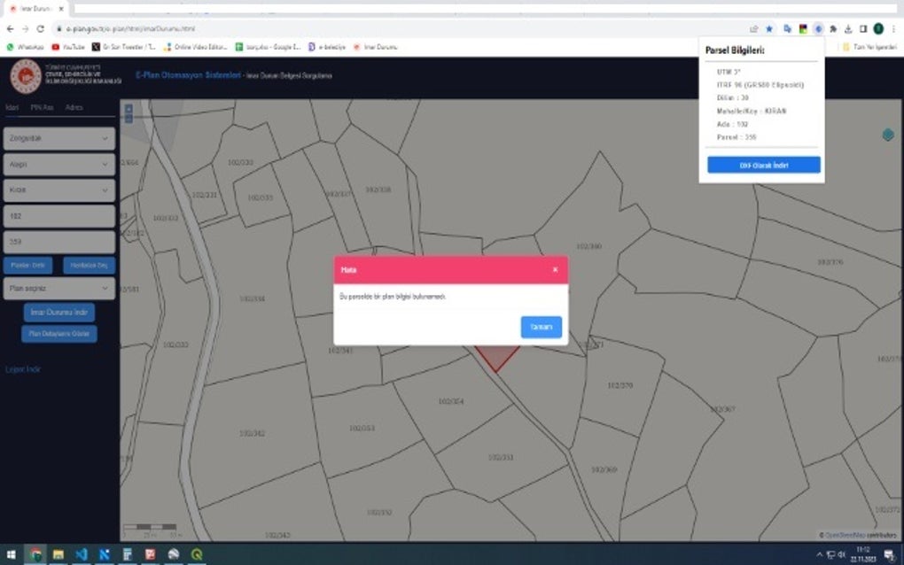Open the Zonguldak province dropdown
This screenshot has width=904, height=565.
pyautogui.click(x=58, y=138)
